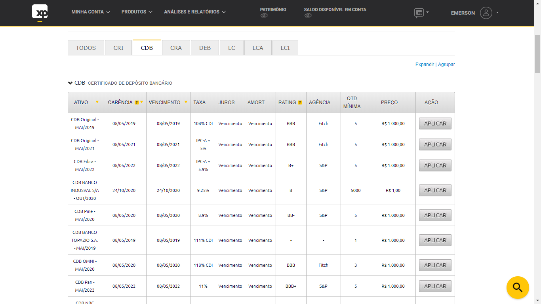Click the Carência help question icon
This screenshot has width=541, height=304.
(x=137, y=103)
